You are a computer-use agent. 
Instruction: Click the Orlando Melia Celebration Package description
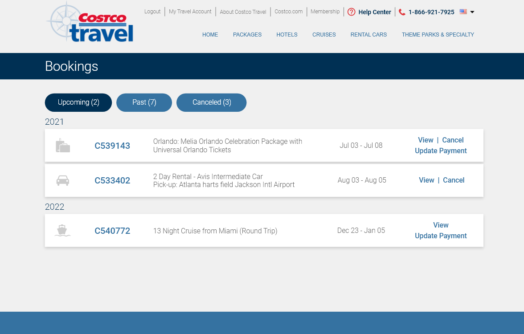tap(228, 146)
